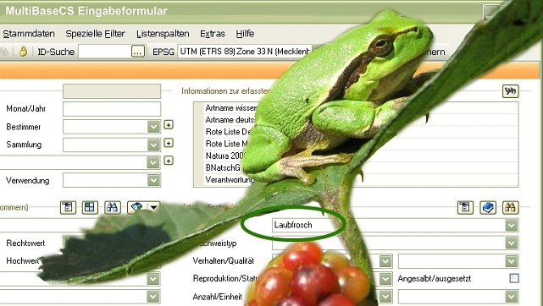Click the ID-Suche text field
The image size is (543, 306).
(105, 52)
